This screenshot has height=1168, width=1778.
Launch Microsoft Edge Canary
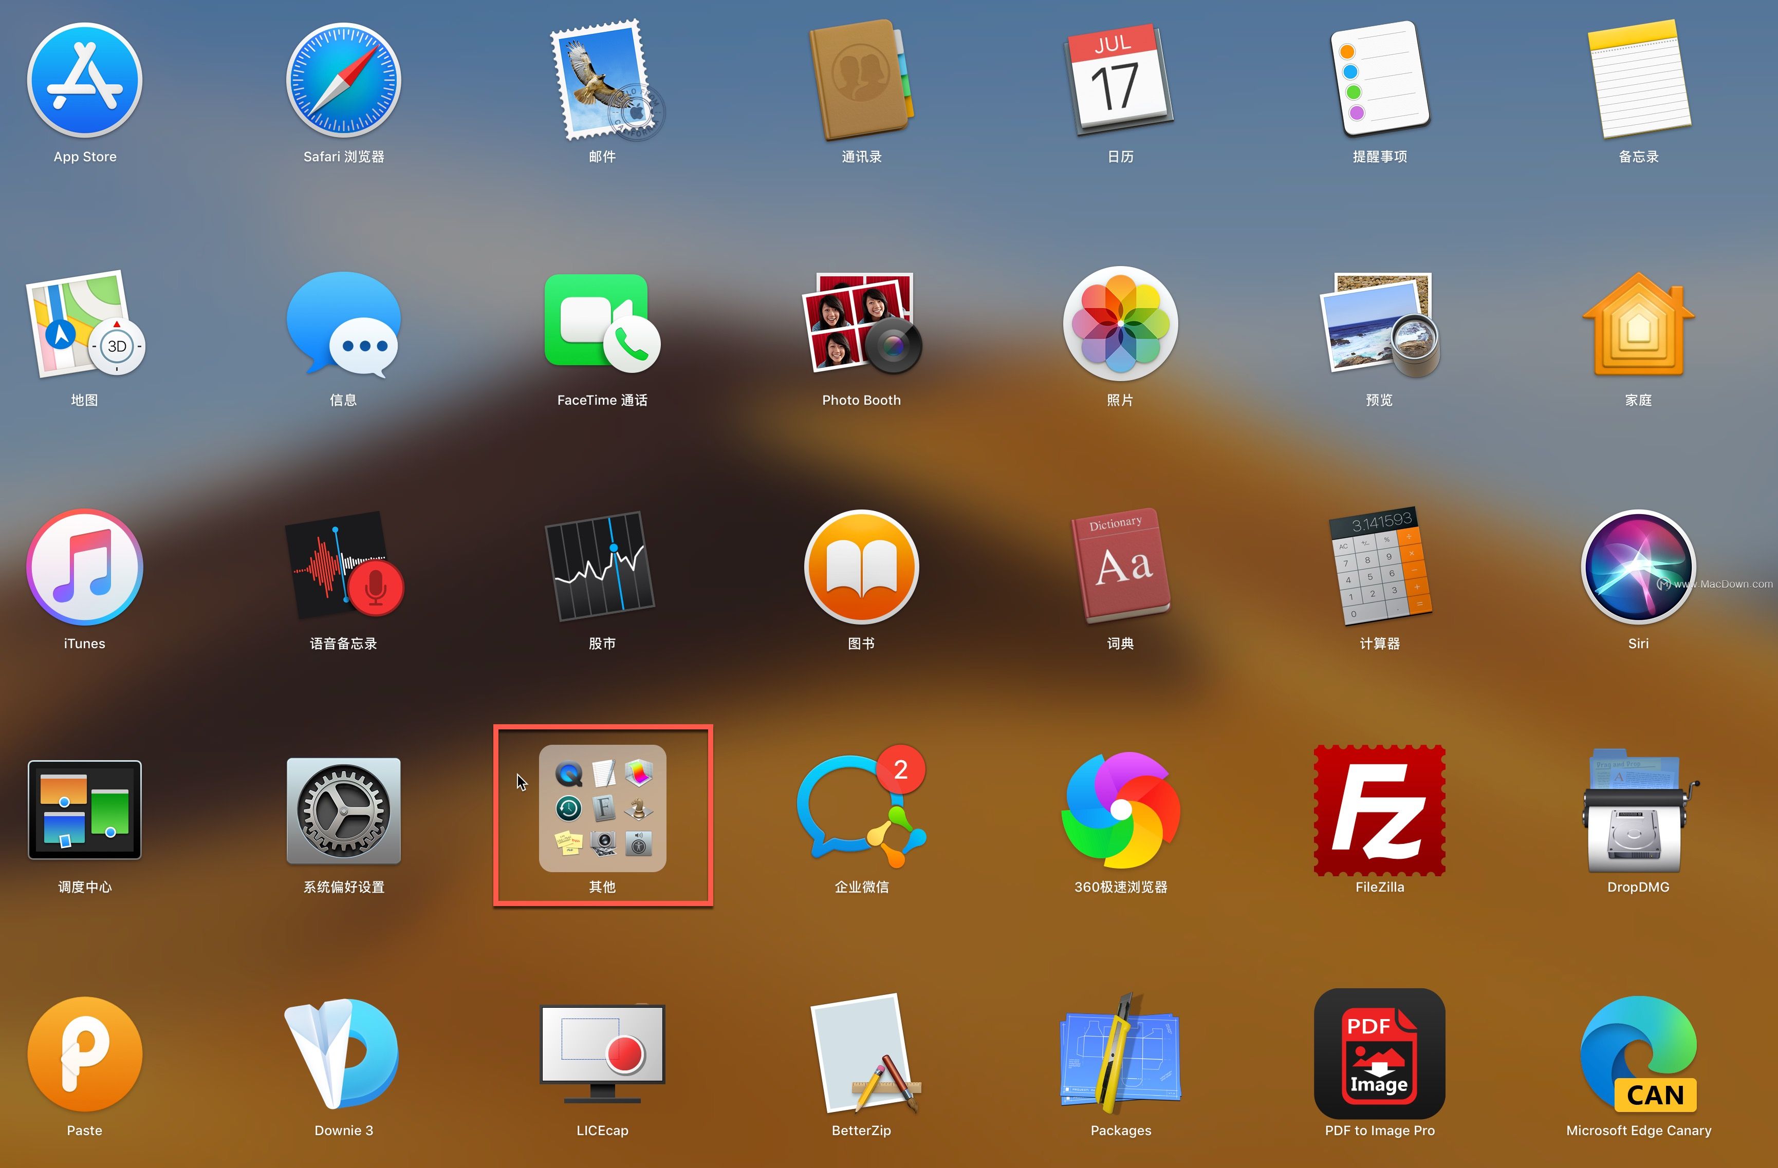coord(1638,1054)
